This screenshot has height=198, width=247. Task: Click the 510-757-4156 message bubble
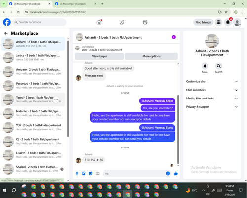[x=94, y=160]
